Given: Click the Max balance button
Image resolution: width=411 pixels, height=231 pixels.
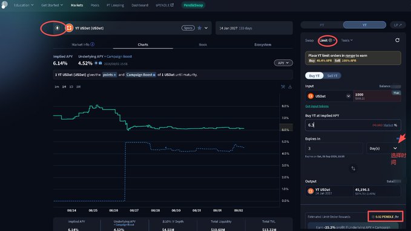Looking at the screenshot, I should coord(396,93).
